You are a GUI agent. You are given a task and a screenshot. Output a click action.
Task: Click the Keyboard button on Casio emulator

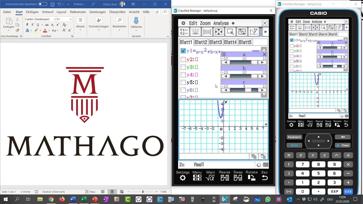click(x=294, y=137)
